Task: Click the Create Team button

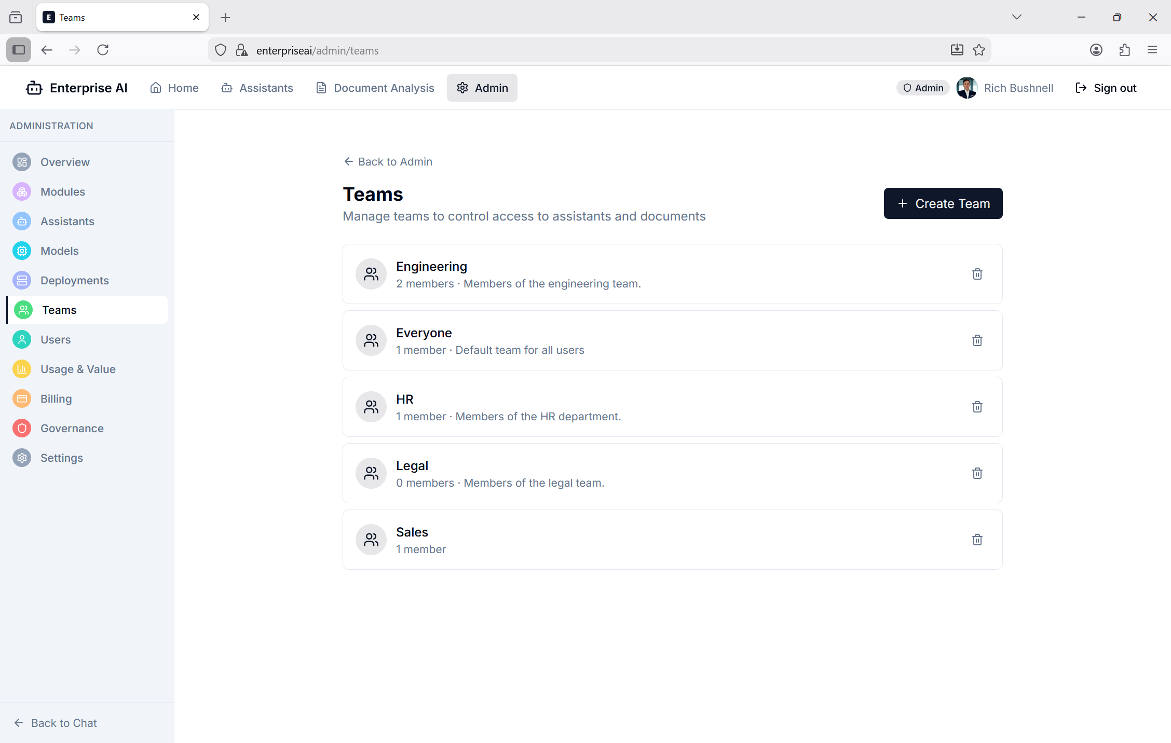Action: [x=943, y=203]
